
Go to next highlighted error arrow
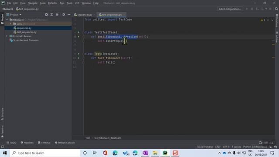click(x=272, y=20)
